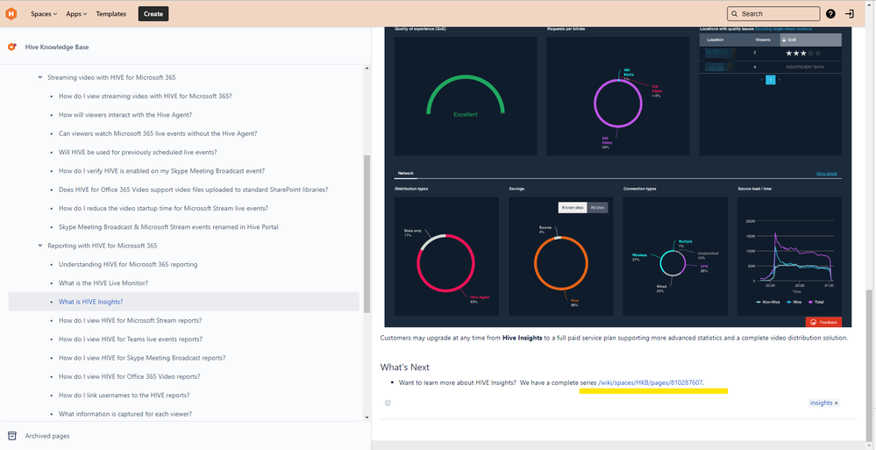This screenshot has width=876, height=450.
Task: Open How do I view Teams live events reports
Action: pyautogui.click(x=130, y=339)
